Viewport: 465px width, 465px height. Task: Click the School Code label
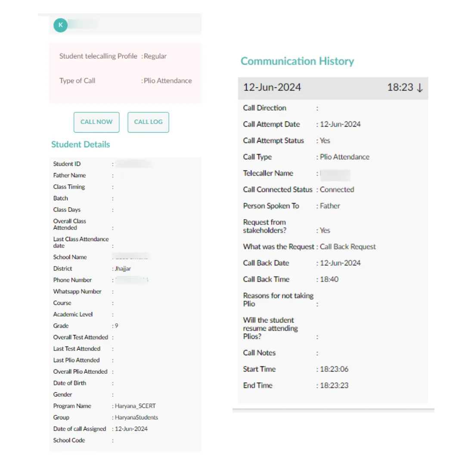69,440
